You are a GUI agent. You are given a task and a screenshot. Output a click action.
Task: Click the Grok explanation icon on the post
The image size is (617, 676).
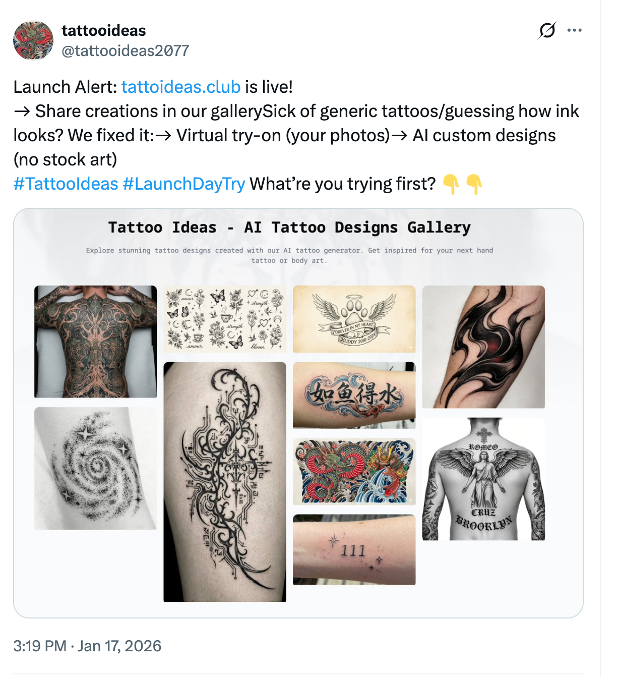pos(546,31)
